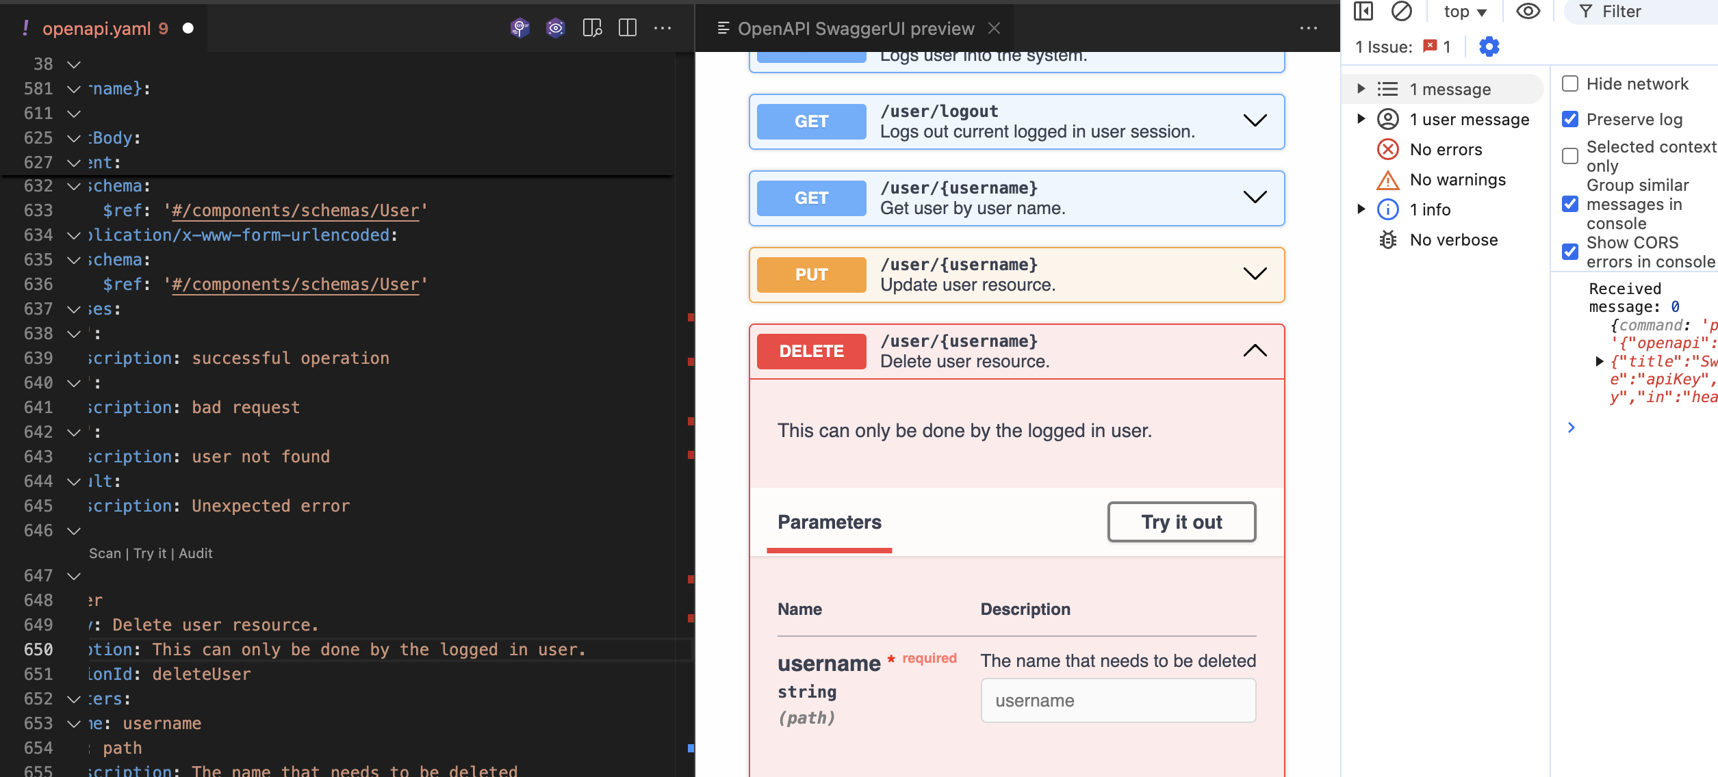The image size is (1718, 777).
Task: Collapse code fold arrow at line 652
Action: pos(74,699)
